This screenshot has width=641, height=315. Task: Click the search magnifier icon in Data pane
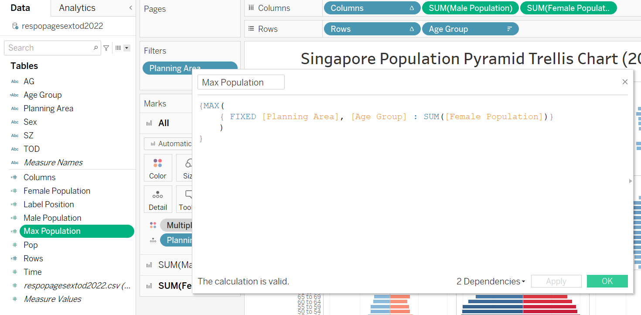tap(95, 48)
